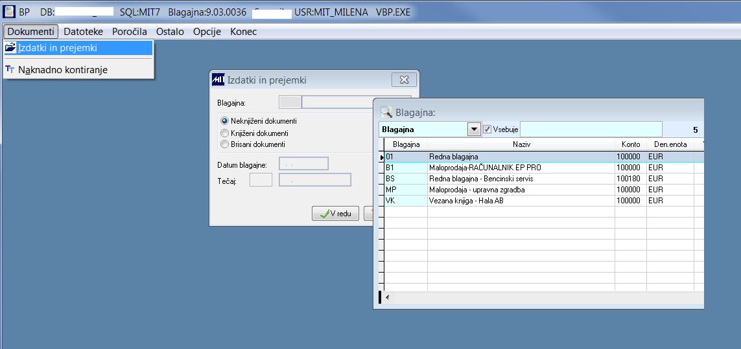
Task: Click the horizontal scrollbar left arrow
Action: pyautogui.click(x=388, y=297)
